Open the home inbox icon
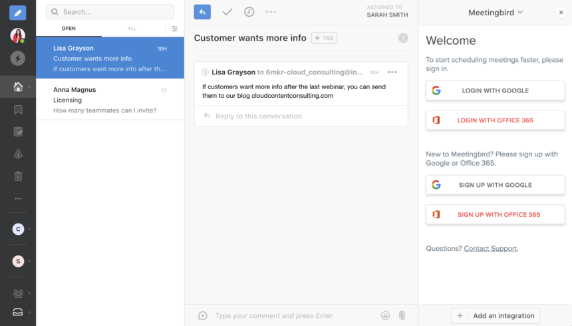 point(18,87)
